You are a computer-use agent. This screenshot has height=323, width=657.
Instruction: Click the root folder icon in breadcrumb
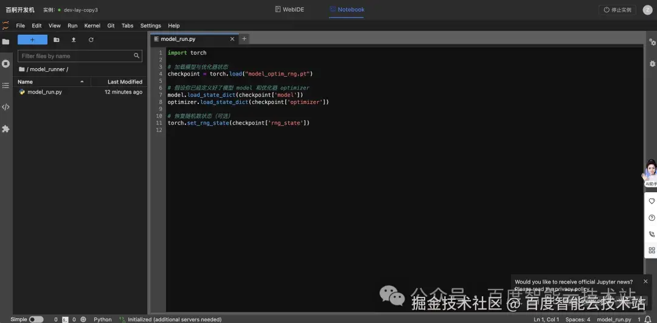[21, 69]
